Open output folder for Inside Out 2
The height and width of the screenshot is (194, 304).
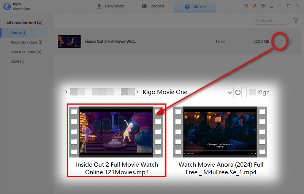pyautogui.click(x=280, y=41)
